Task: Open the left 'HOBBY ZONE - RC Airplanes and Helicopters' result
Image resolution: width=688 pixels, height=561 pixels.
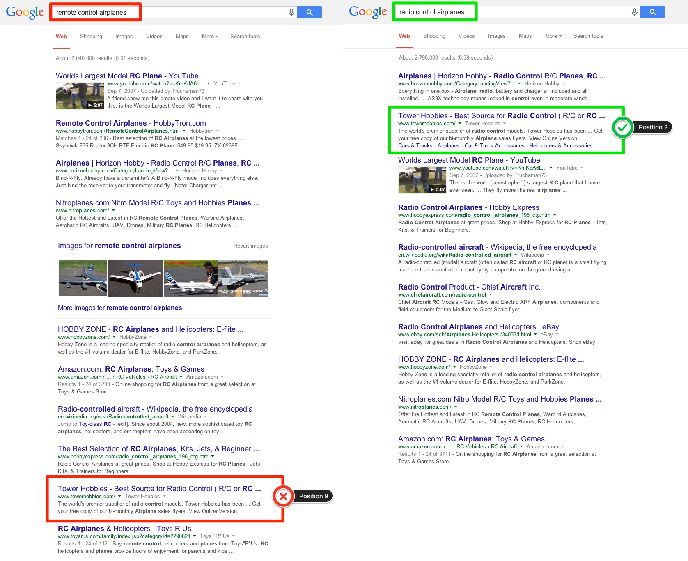Action: (151, 329)
